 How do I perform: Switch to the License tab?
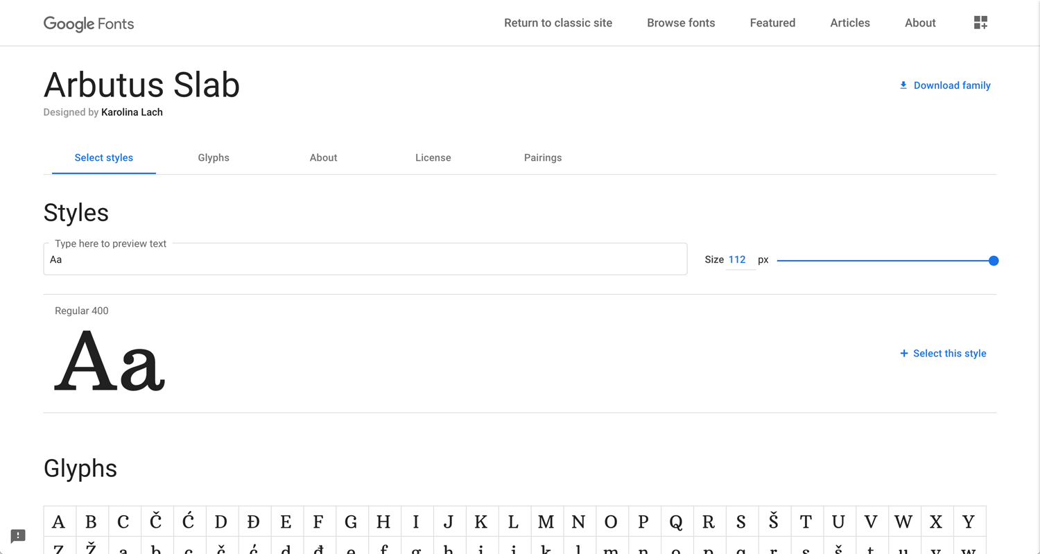point(433,158)
